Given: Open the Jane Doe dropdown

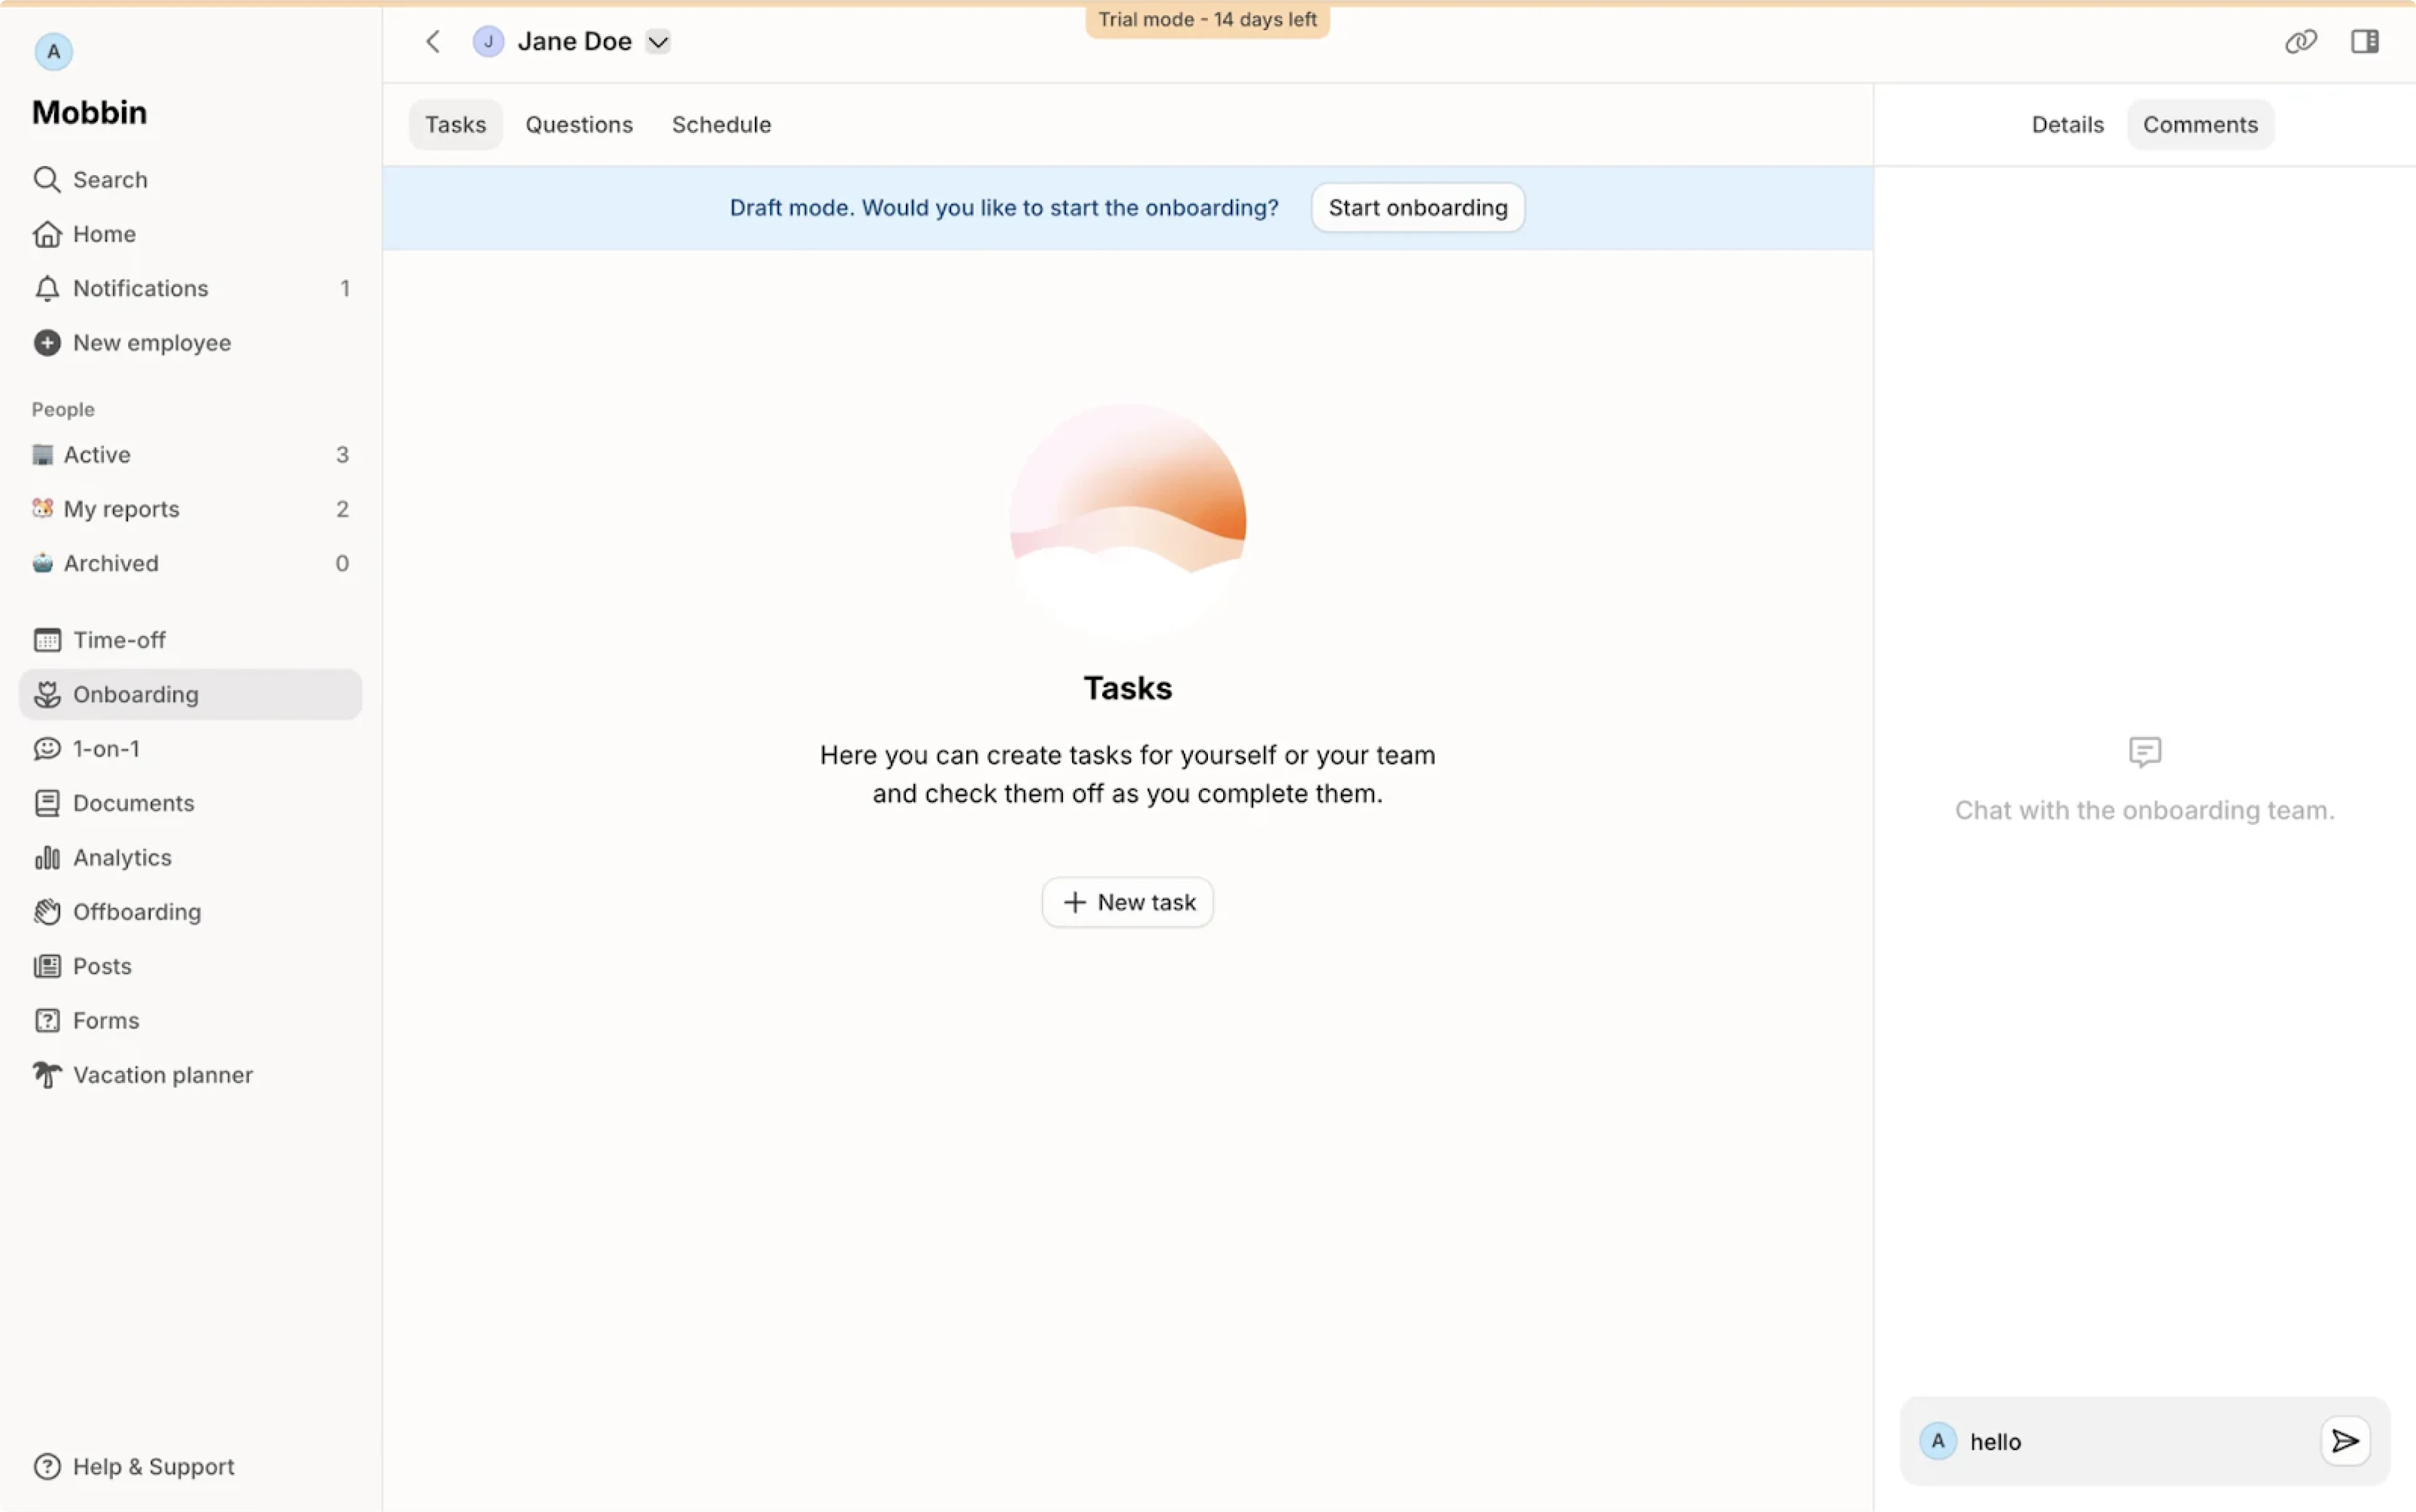Looking at the screenshot, I should coord(659,41).
